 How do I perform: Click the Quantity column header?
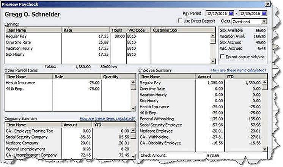pos(118,76)
